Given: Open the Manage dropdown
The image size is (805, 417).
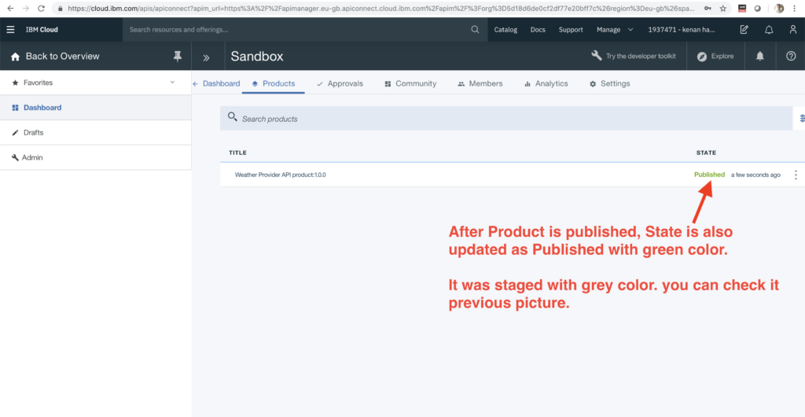Looking at the screenshot, I should coord(615,30).
